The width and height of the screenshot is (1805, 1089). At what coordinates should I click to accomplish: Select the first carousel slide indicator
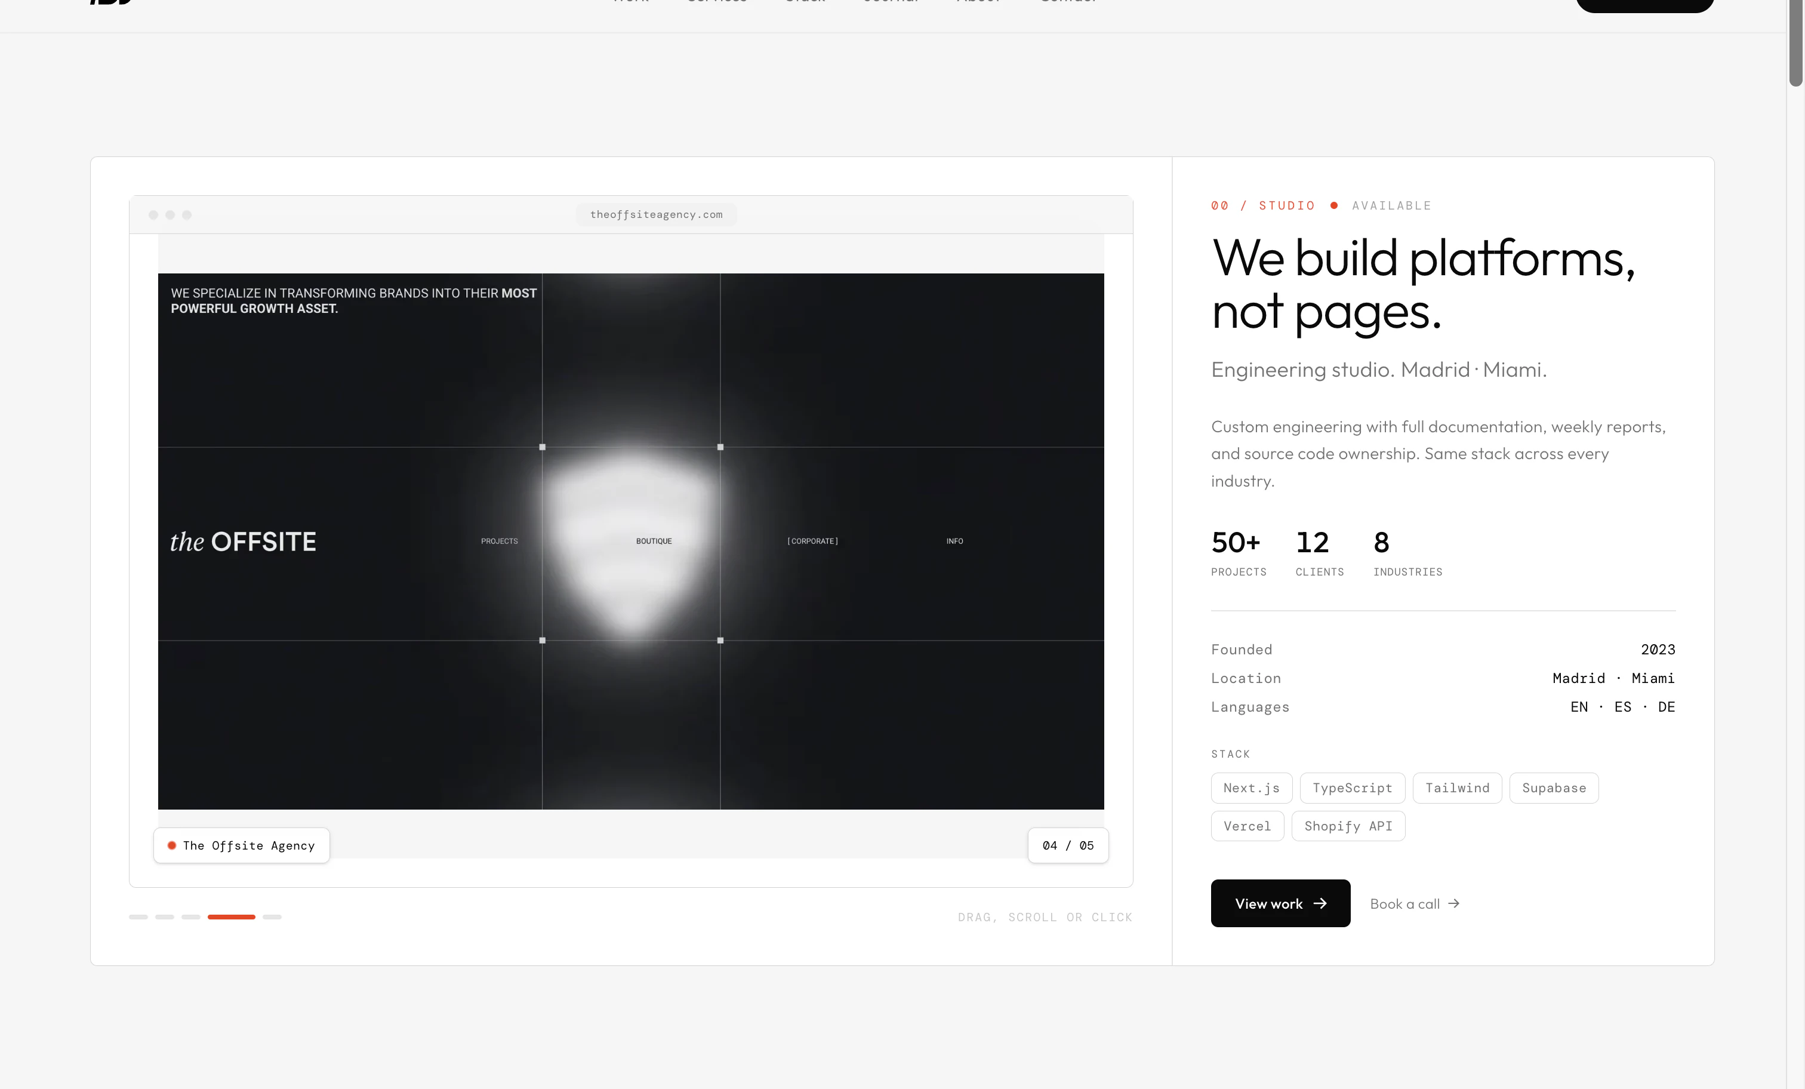tap(138, 917)
